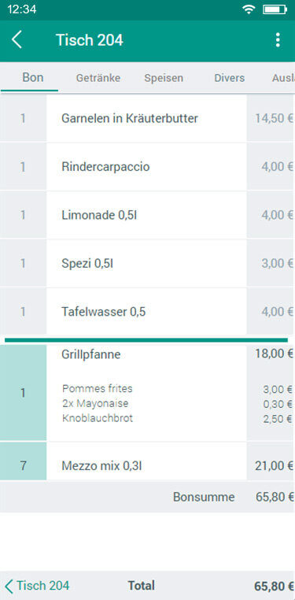Screen dimensions: 295x600
Task: Choose the Spezi 0,5l item
Action: pyautogui.click(x=148, y=263)
